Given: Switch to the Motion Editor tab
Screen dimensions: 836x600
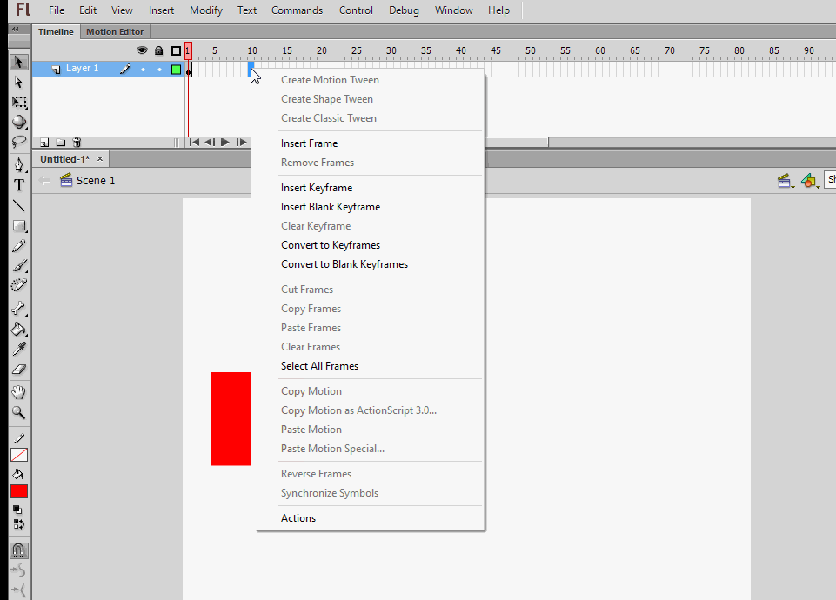Looking at the screenshot, I should point(114,31).
